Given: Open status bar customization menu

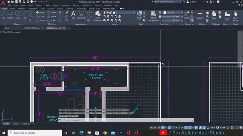Looking at the screenshot, I should pyautogui.click(x=241, y=128).
